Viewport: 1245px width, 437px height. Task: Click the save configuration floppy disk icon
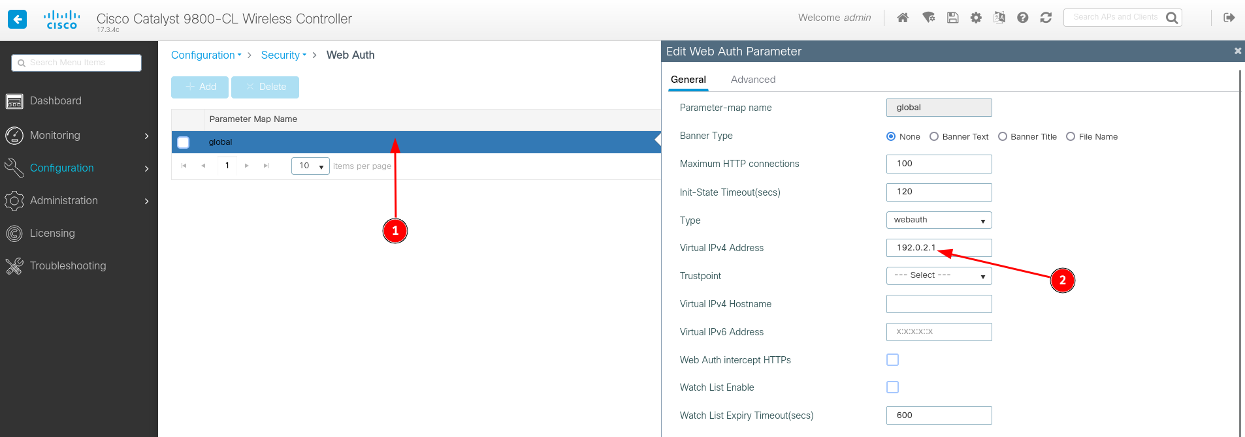point(952,18)
